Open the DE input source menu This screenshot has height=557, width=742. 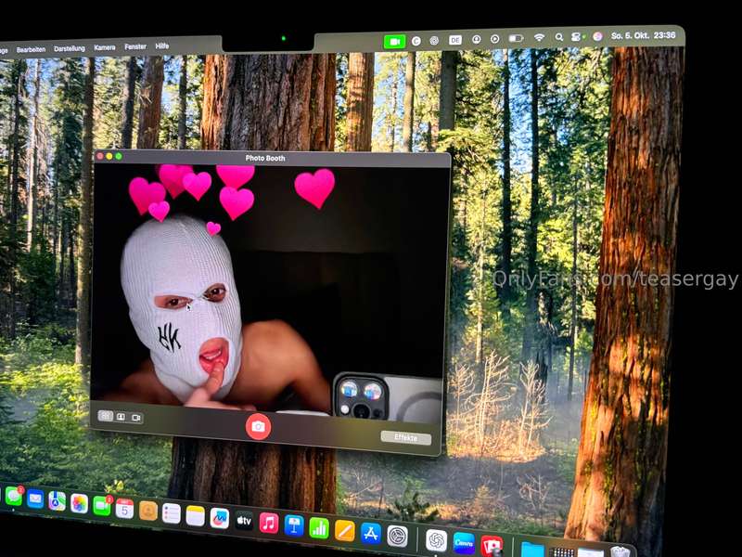[x=455, y=40]
